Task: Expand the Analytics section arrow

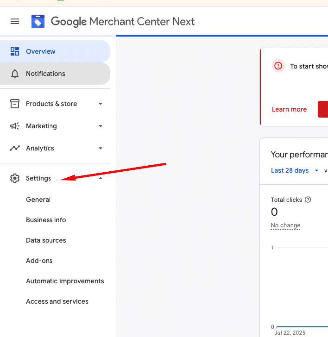Action: pyautogui.click(x=101, y=148)
